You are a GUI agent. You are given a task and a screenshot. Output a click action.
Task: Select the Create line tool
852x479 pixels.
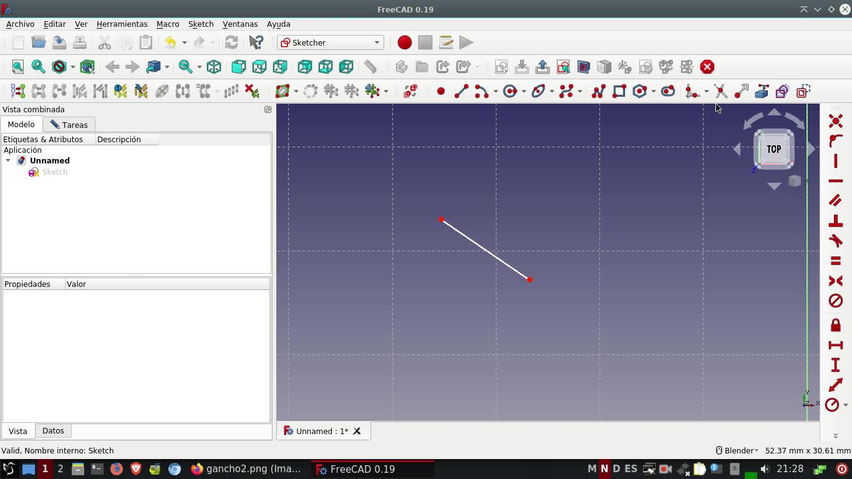[x=461, y=91]
